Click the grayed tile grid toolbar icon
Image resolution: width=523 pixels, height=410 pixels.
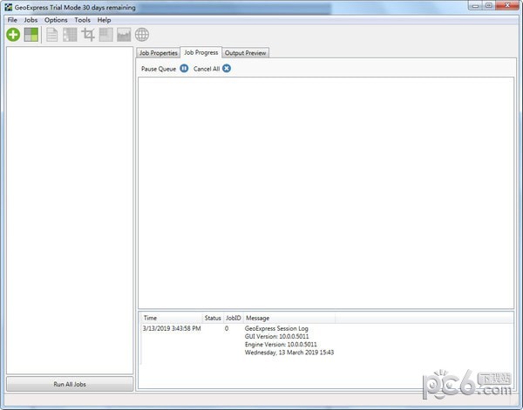(106, 35)
